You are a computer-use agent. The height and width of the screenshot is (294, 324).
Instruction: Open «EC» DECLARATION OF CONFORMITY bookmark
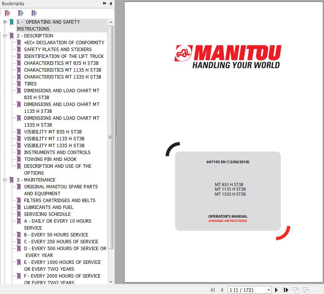pos(64,42)
